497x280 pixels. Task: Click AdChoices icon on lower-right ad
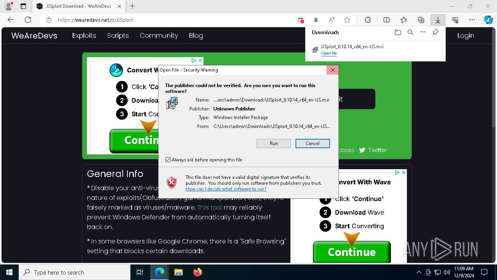[x=397, y=172]
